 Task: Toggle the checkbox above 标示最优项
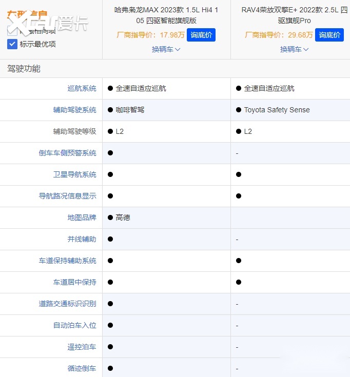point(12,31)
